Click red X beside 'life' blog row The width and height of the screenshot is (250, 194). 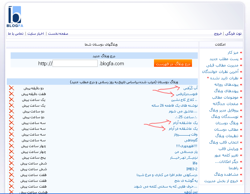[x=11, y=163]
